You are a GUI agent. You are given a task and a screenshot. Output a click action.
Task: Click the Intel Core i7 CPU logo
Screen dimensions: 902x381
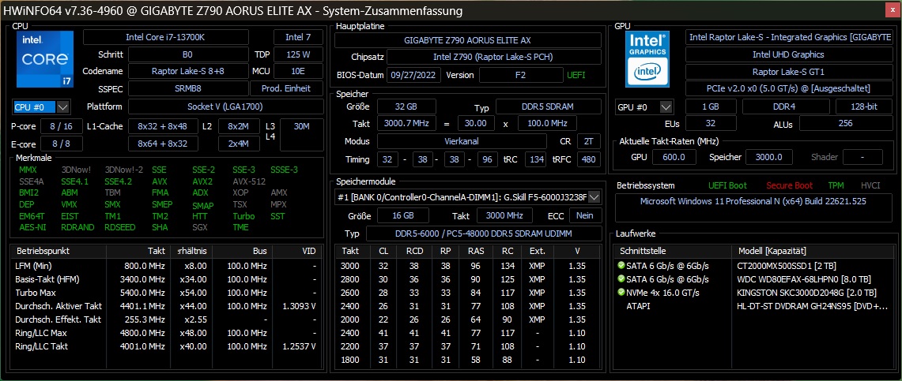44,60
